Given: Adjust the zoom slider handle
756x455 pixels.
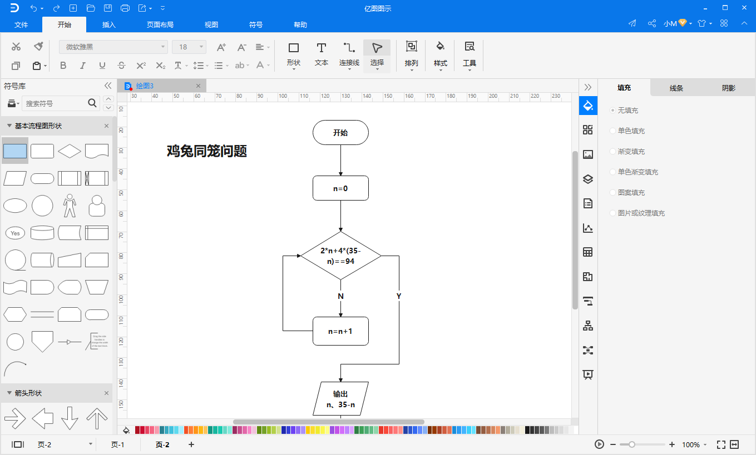Looking at the screenshot, I should click(632, 444).
